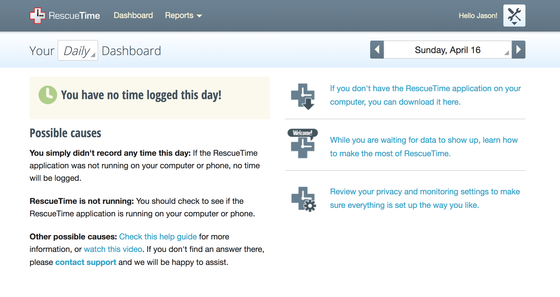Open the learn how to make the most link
The height and width of the screenshot is (297, 560).
(x=424, y=147)
